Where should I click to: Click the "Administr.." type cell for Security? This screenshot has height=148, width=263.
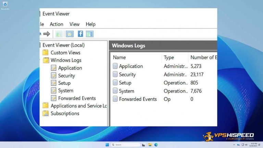click(x=175, y=74)
